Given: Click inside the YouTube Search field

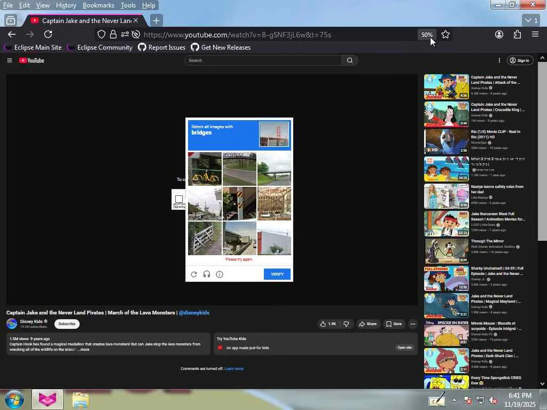Looking at the screenshot, I should point(263,60).
